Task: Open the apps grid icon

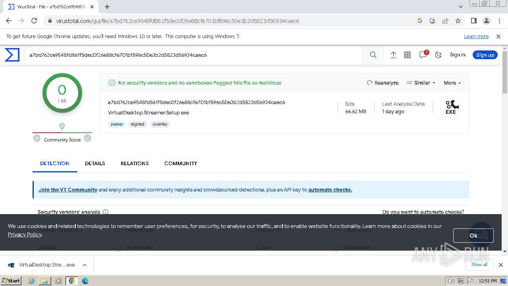Action: point(407,55)
